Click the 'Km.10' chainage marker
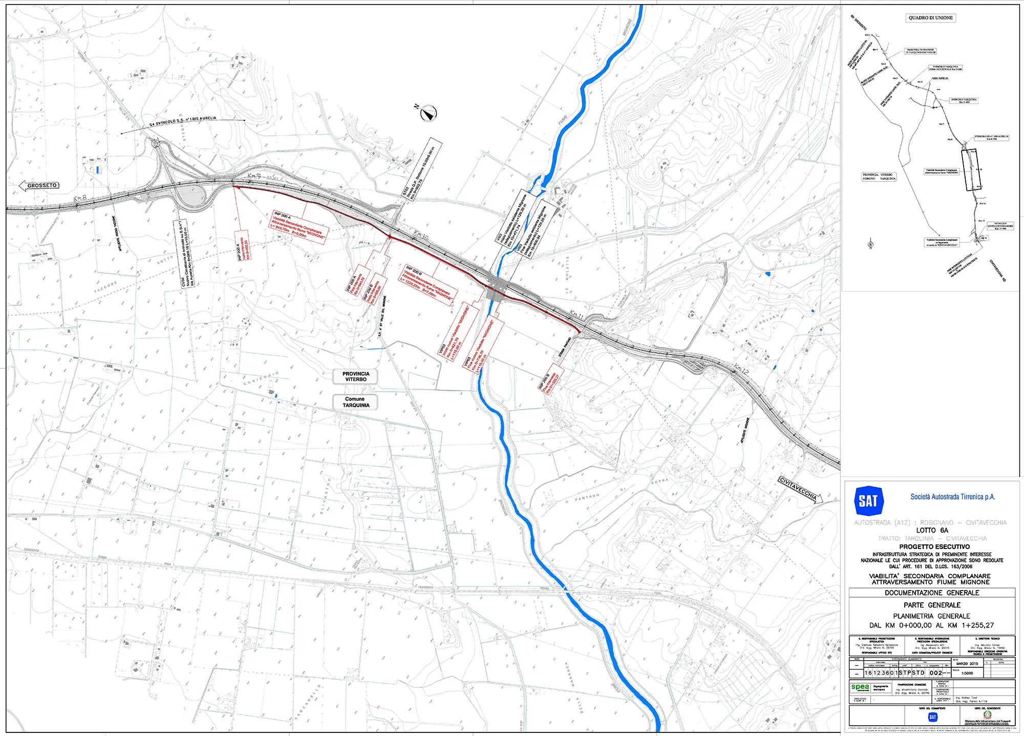The image size is (1024, 736). coord(420,236)
